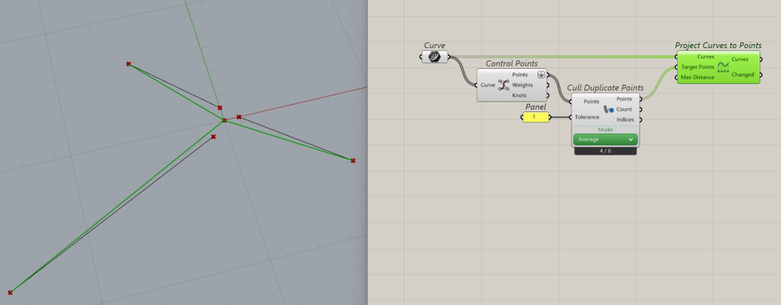Click the Cull Duplicate Points title label
This screenshot has height=305, width=781.
(605, 88)
